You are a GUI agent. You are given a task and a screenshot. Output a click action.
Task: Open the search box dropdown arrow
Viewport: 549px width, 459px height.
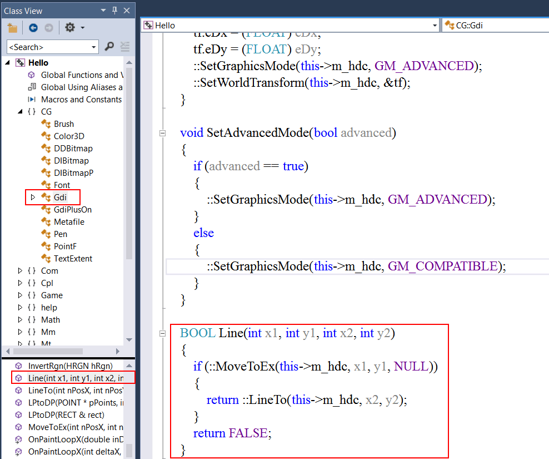coord(94,47)
